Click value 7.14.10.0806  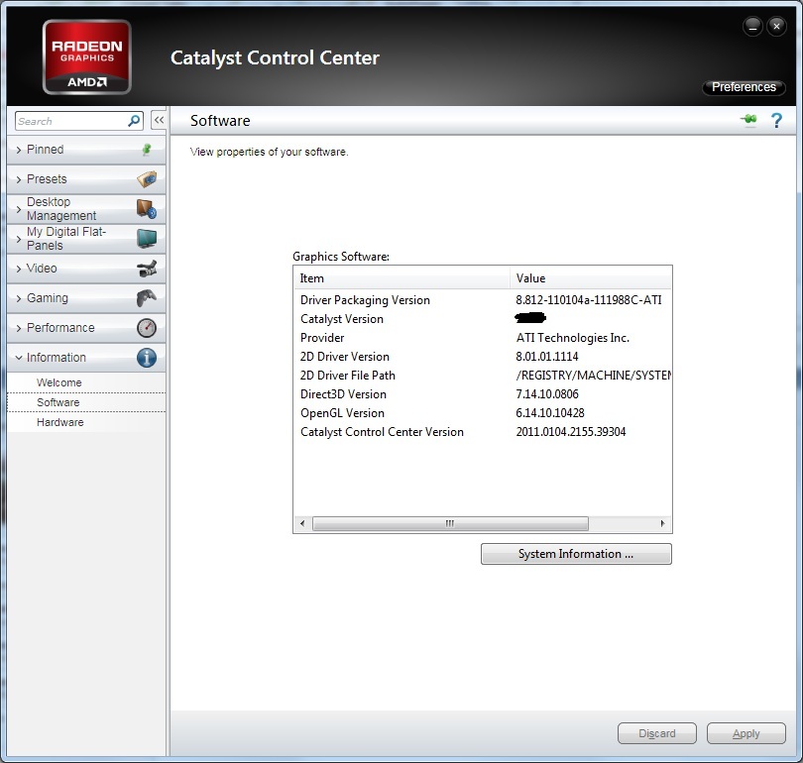pos(547,394)
